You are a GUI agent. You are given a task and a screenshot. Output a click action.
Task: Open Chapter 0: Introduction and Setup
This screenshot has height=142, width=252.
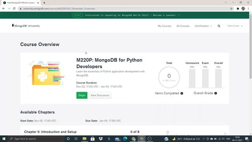tap(50, 132)
